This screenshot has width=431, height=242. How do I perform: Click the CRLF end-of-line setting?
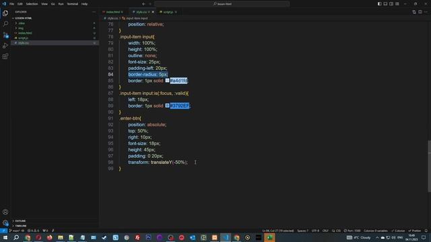point(325,231)
